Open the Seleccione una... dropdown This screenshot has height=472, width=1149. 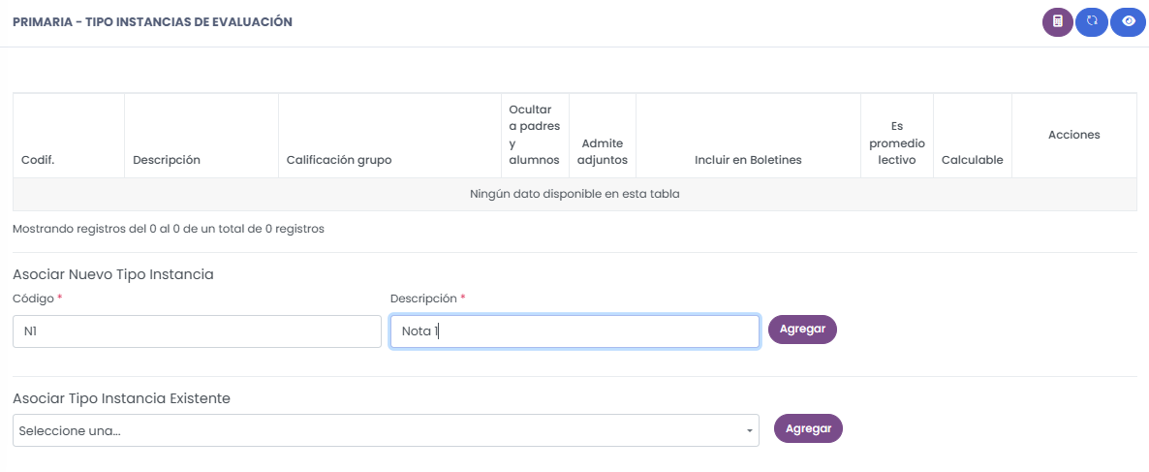pyautogui.click(x=386, y=430)
